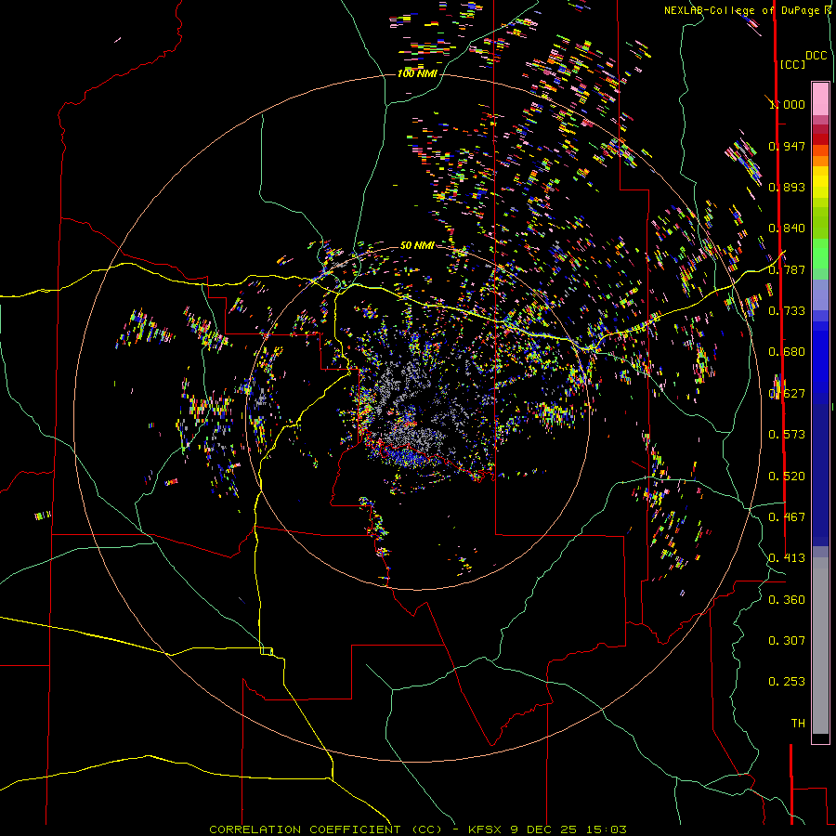This screenshot has height=836, width=836.
Task: Click the 0.307 legend value
Action: click(x=787, y=641)
